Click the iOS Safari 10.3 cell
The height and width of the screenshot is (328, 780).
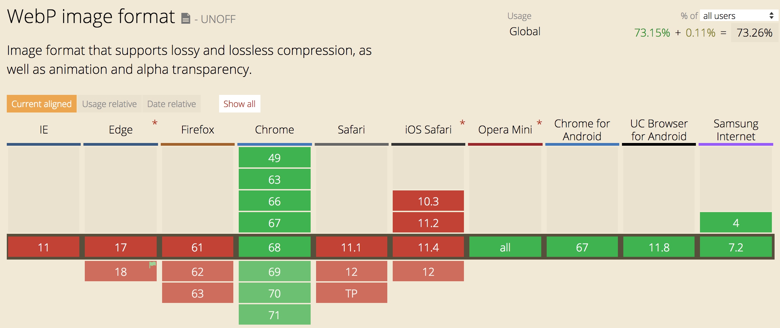coord(428,201)
